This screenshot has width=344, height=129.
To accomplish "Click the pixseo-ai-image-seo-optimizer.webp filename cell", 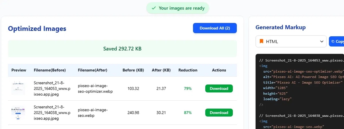I will (95, 88).
